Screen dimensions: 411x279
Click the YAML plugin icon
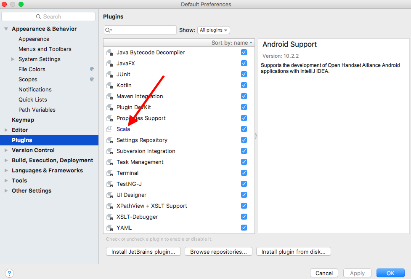(109, 228)
